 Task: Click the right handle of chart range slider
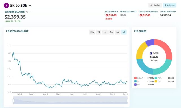point(127,101)
